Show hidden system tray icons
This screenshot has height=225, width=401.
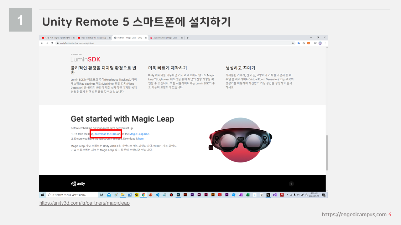(287, 195)
